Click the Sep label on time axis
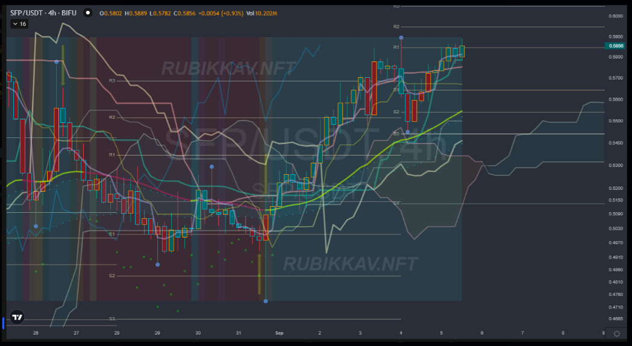This screenshot has width=632, height=346. pos(280,333)
